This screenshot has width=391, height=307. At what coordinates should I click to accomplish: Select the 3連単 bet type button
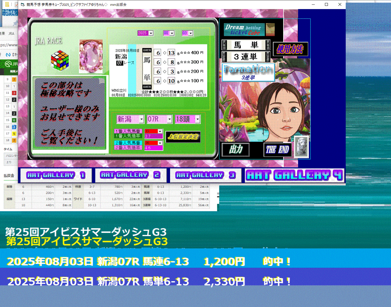tap(246, 57)
